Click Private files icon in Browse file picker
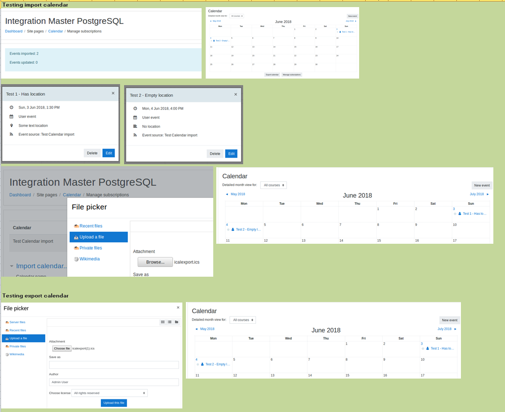 point(76,248)
